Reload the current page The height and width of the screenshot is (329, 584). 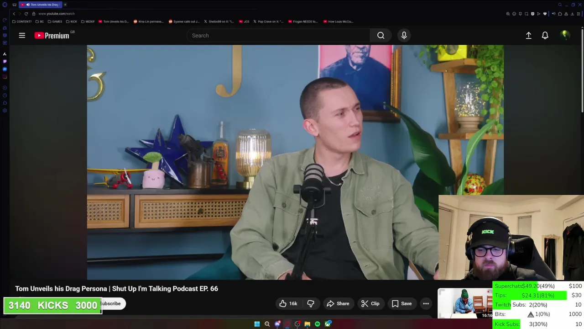coord(26,14)
